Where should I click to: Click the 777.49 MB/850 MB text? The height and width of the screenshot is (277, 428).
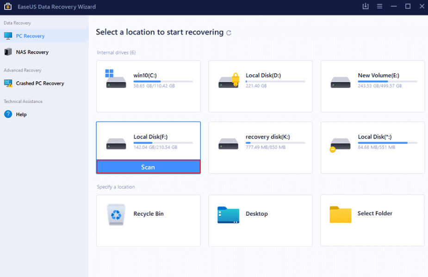point(266,147)
